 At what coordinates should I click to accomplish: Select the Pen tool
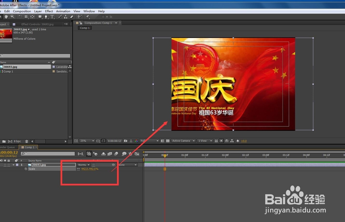(x=46, y=17)
